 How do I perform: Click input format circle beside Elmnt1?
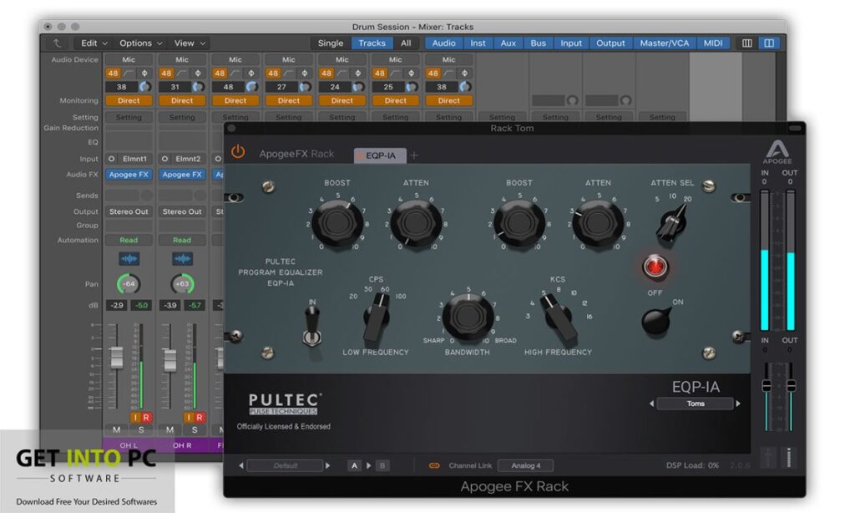pyautogui.click(x=111, y=159)
